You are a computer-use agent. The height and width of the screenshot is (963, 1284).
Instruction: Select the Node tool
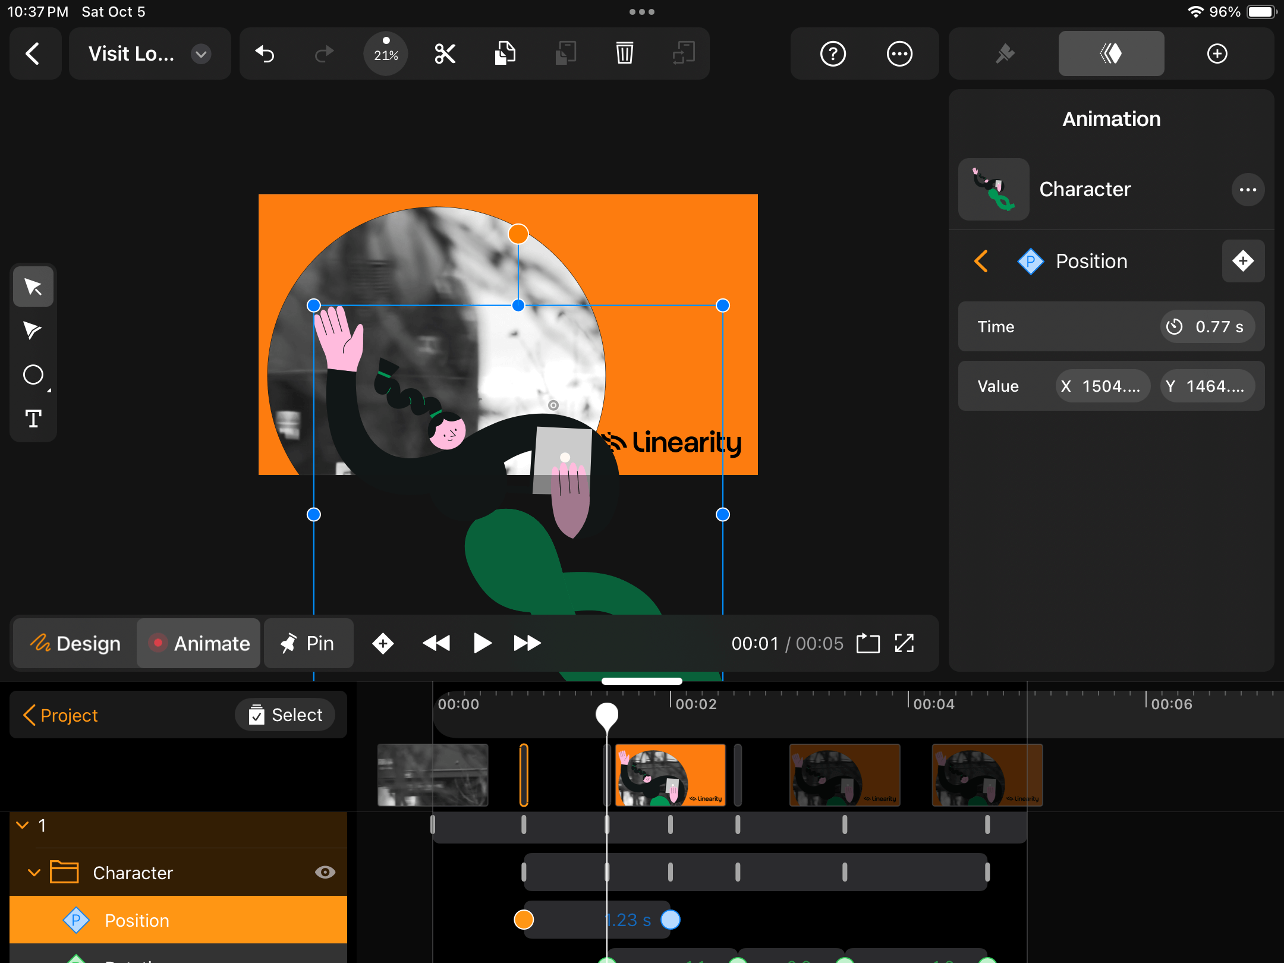(33, 331)
